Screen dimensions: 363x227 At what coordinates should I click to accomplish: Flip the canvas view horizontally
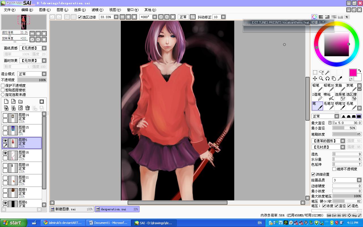click(193, 17)
